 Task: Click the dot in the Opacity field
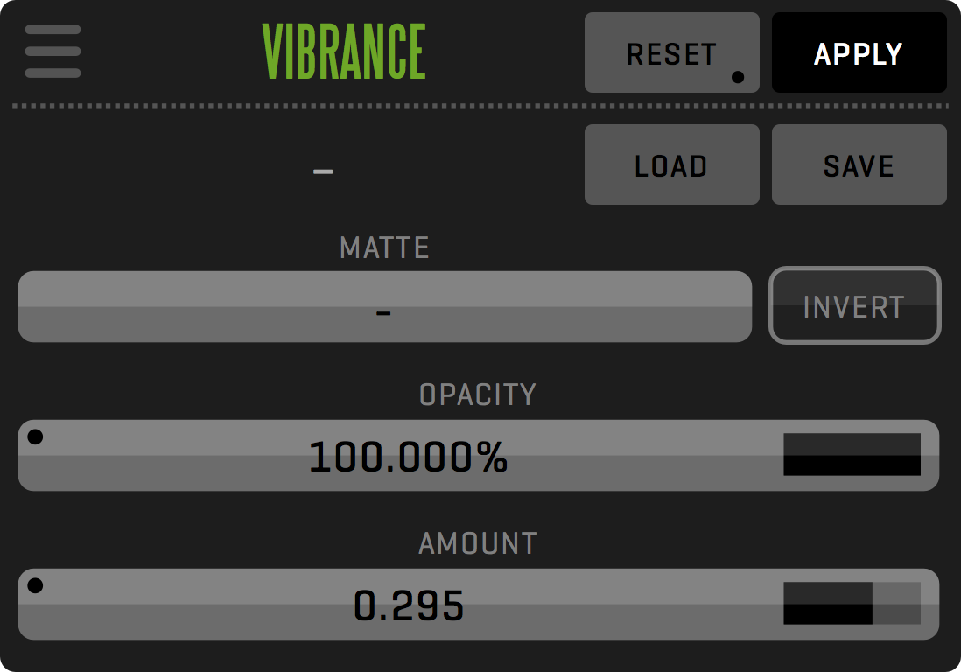pos(35,437)
